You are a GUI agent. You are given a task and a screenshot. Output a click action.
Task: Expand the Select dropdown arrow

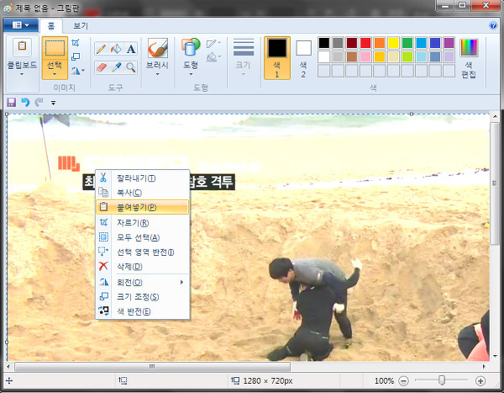[55, 74]
